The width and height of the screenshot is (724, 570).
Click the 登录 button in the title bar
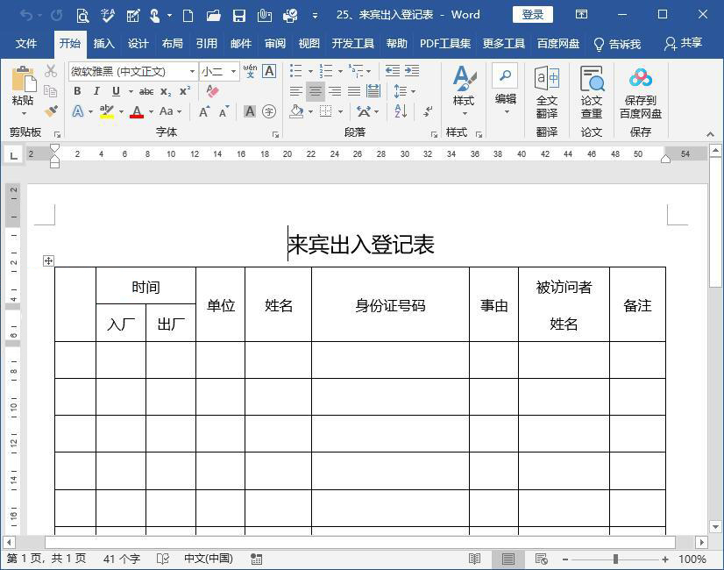pos(532,14)
